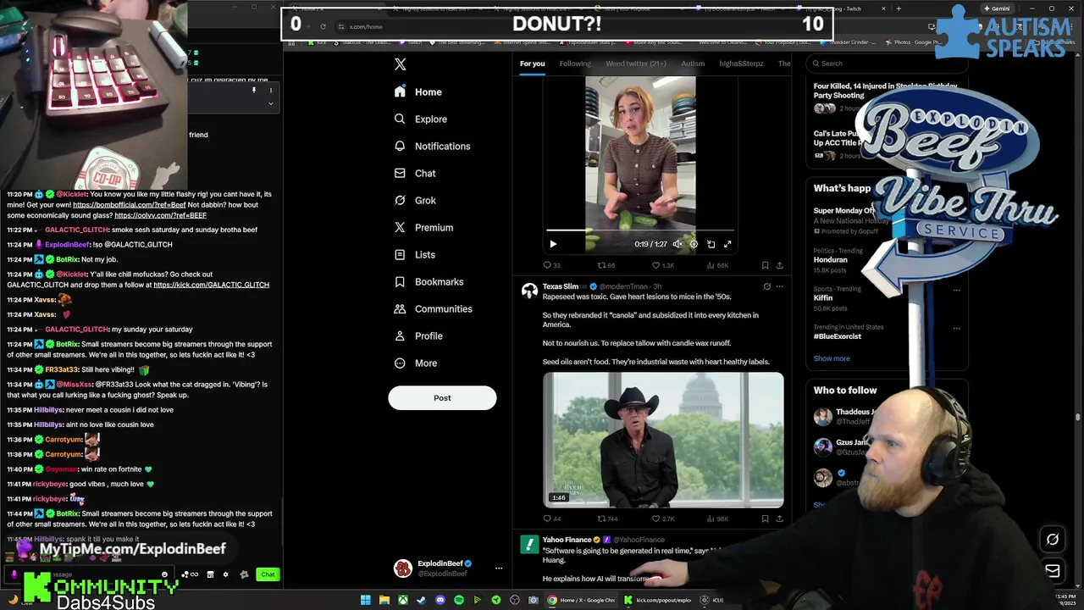Share the Texas Slim post

(x=779, y=518)
